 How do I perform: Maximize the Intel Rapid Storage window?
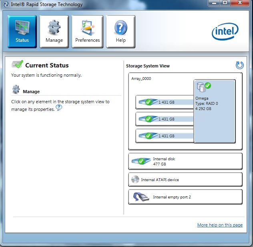pos(225,3)
